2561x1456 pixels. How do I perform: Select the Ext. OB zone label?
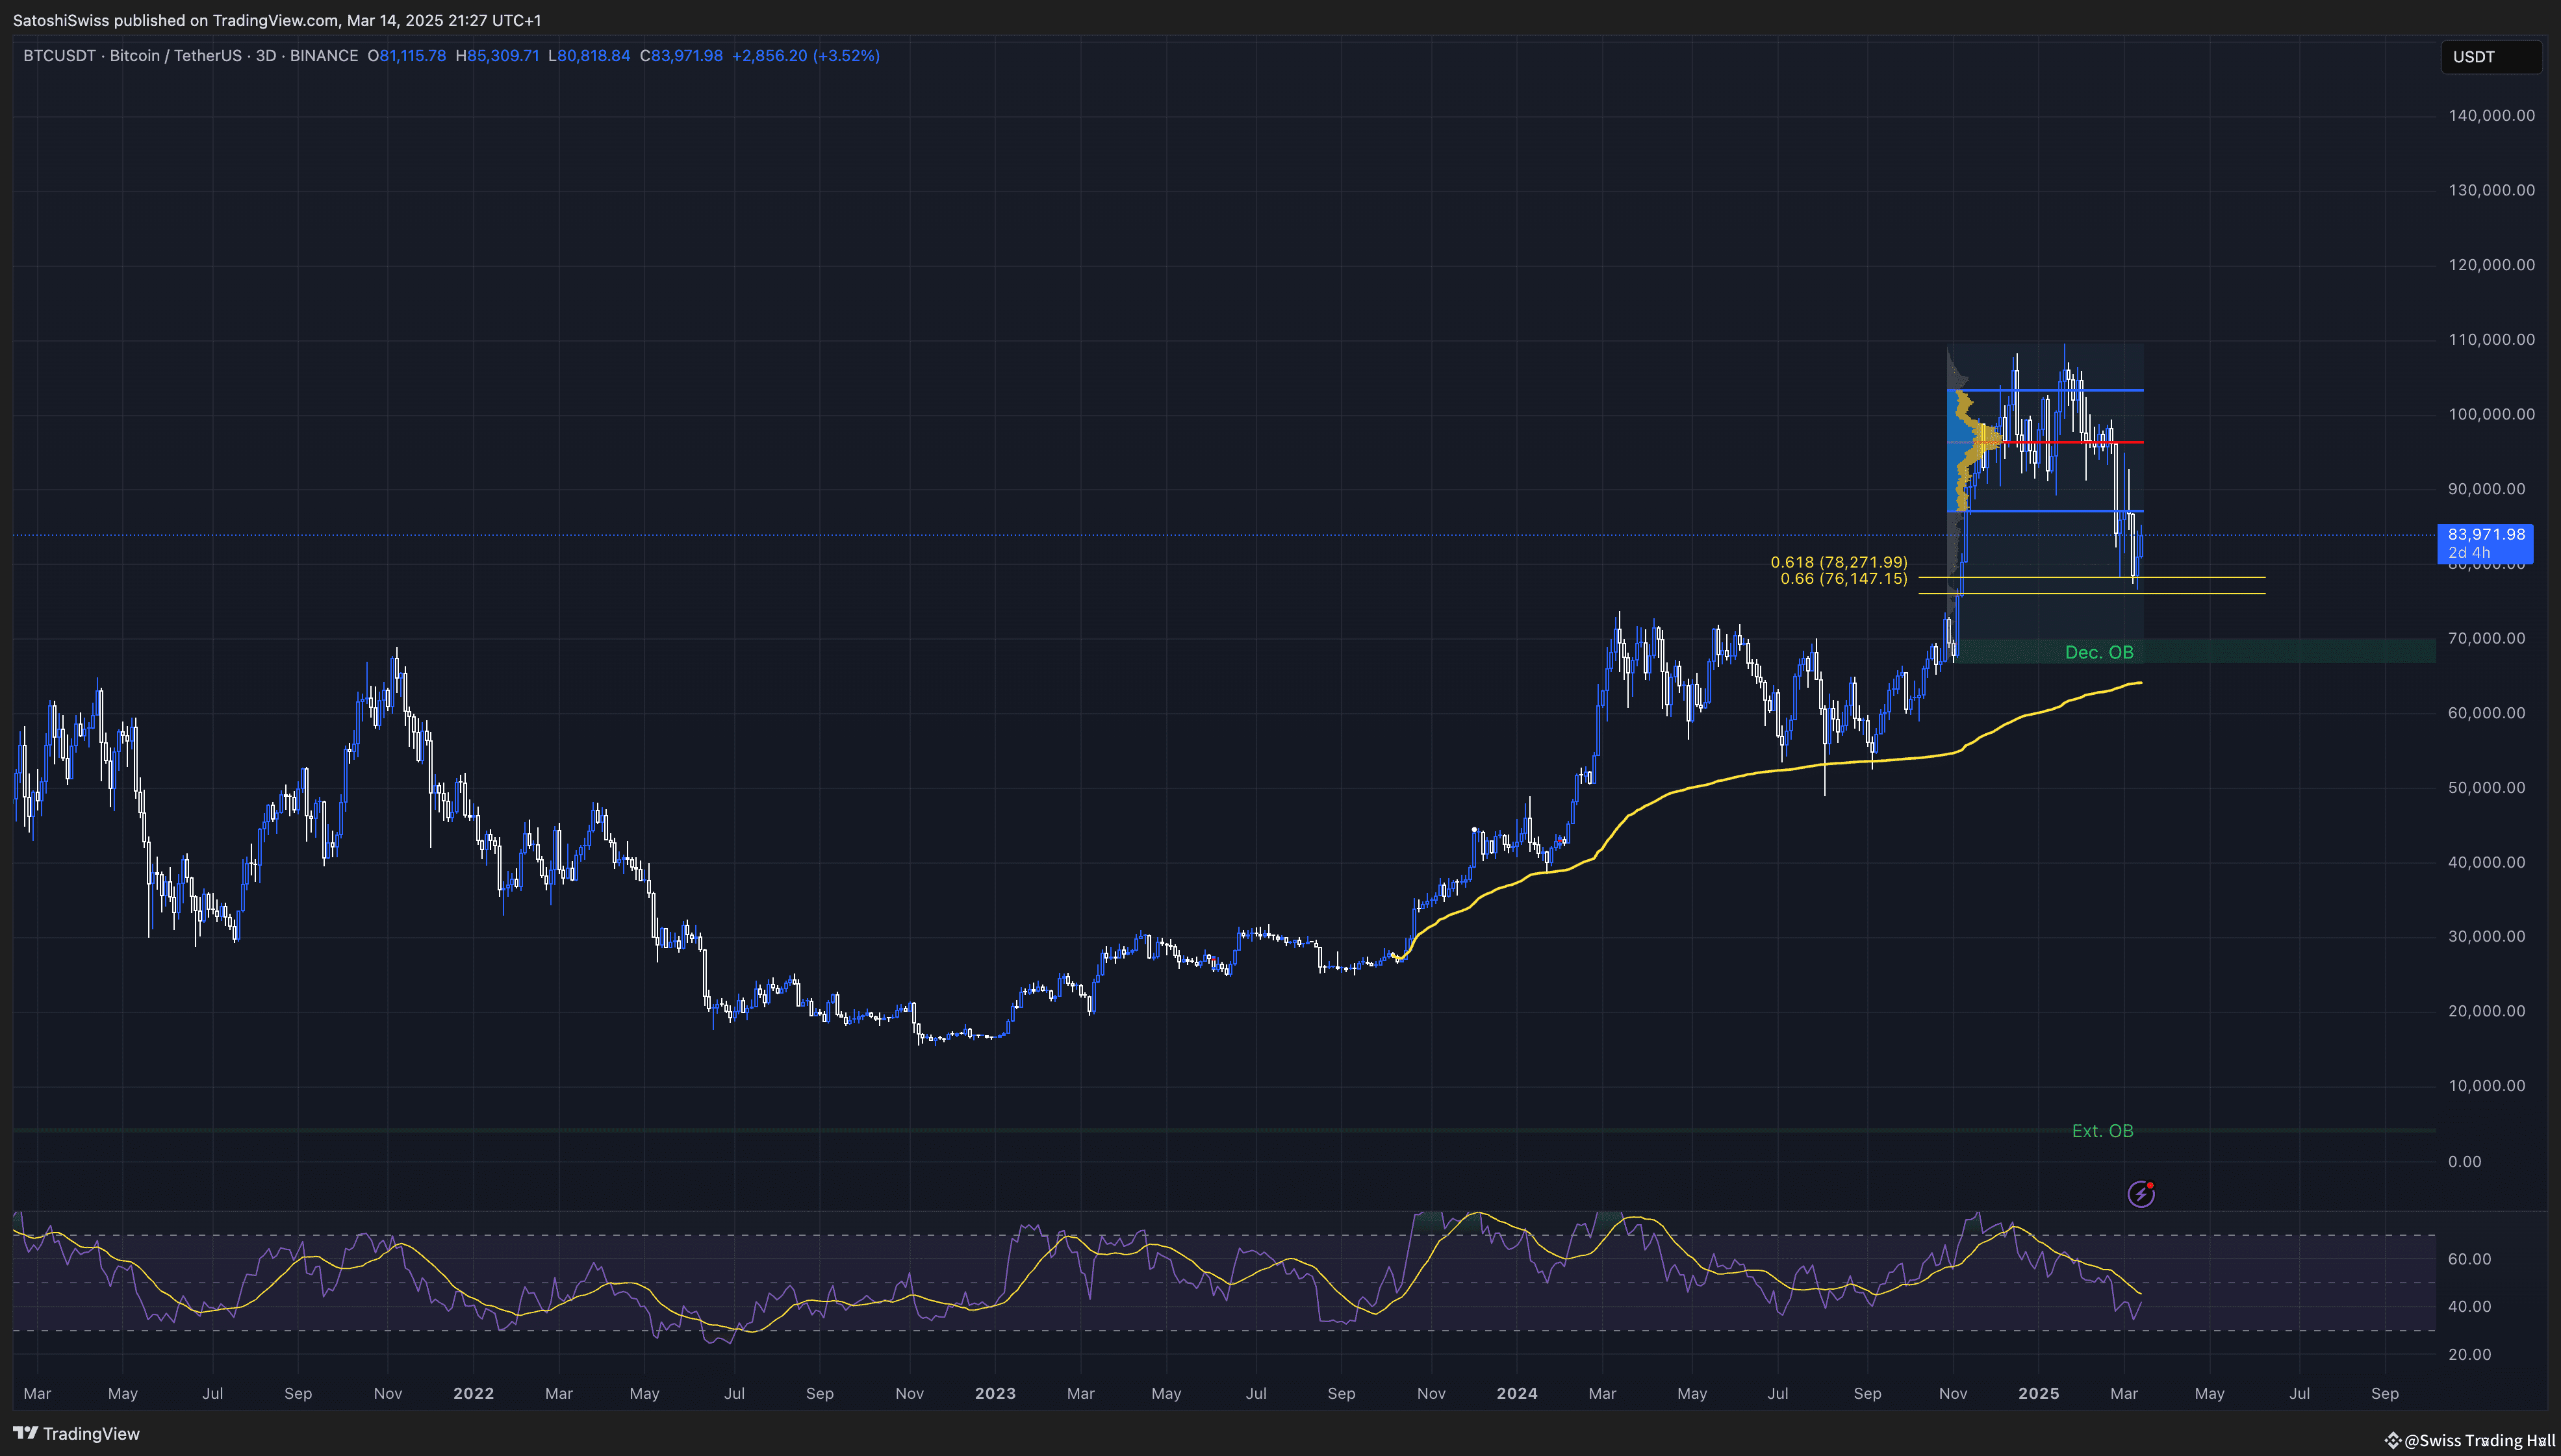[x=2102, y=1131]
